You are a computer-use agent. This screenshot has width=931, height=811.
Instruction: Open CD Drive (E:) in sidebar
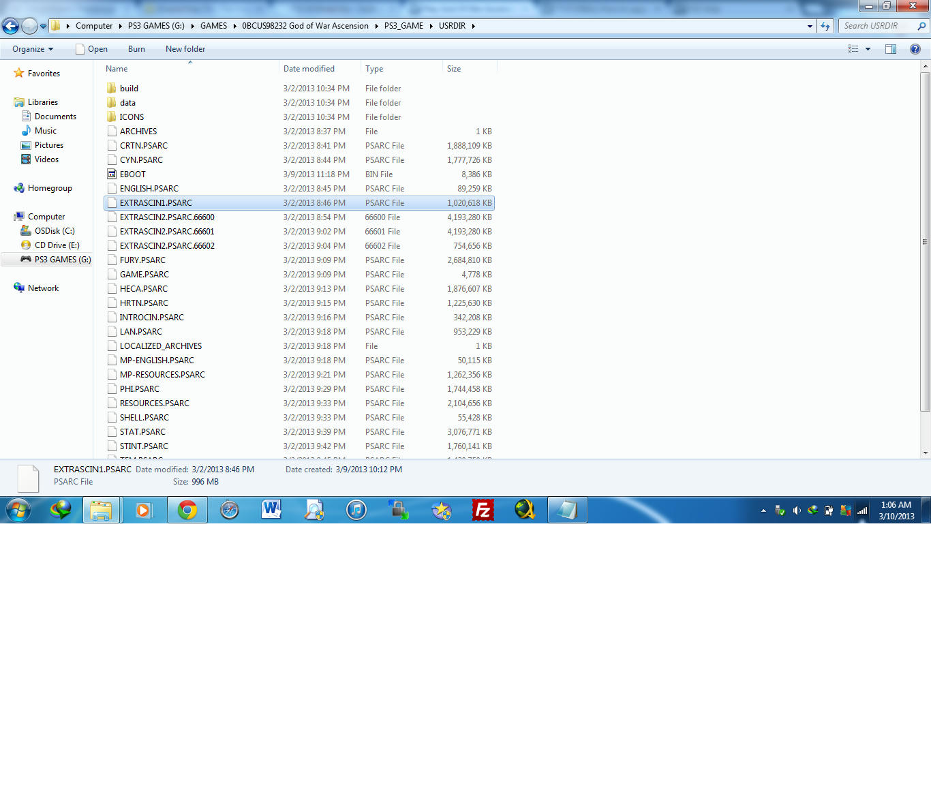tap(57, 245)
